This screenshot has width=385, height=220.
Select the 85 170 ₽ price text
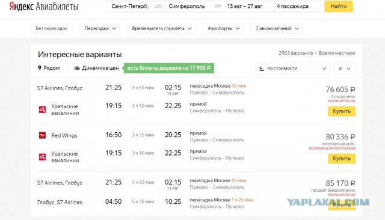pos(340,183)
